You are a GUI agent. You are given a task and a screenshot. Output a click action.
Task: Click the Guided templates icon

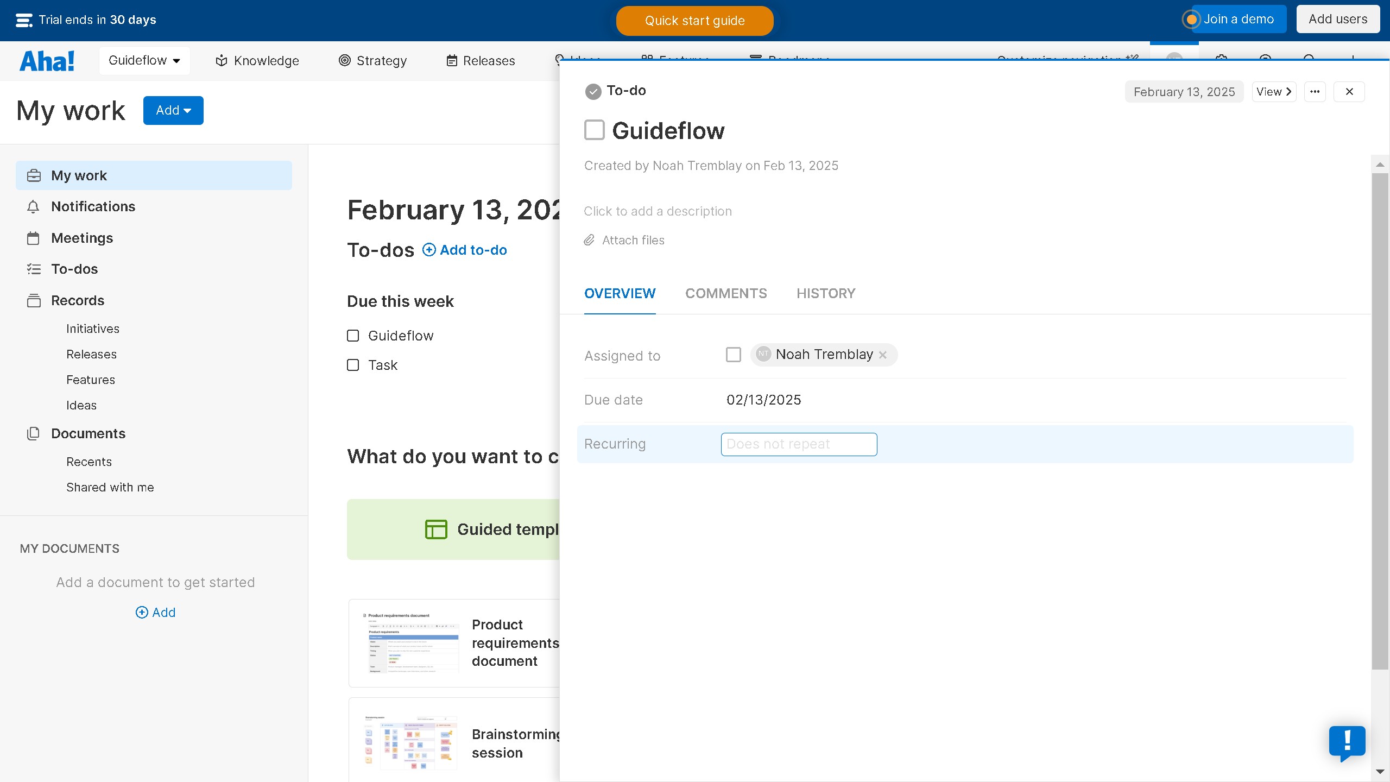point(436,529)
